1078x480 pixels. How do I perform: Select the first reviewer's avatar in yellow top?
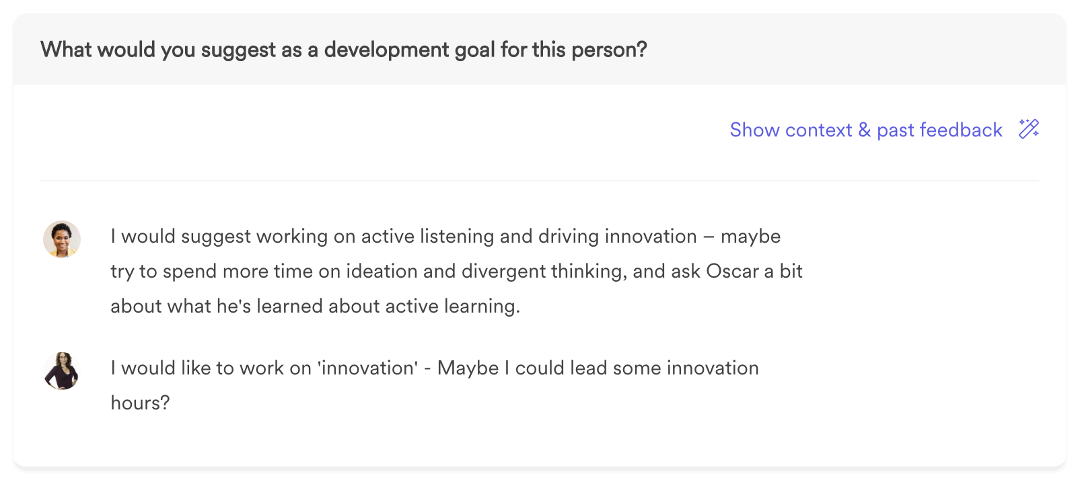pyautogui.click(x=62, y=239)
